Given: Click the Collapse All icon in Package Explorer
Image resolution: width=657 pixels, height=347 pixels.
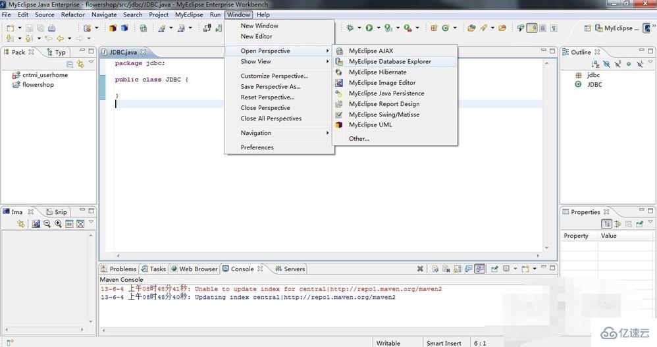Looking at the screenshot, I should [70, 64].
